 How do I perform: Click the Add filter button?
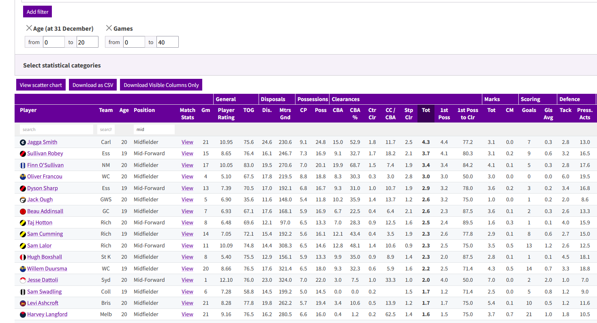click(x=37, y=12)
